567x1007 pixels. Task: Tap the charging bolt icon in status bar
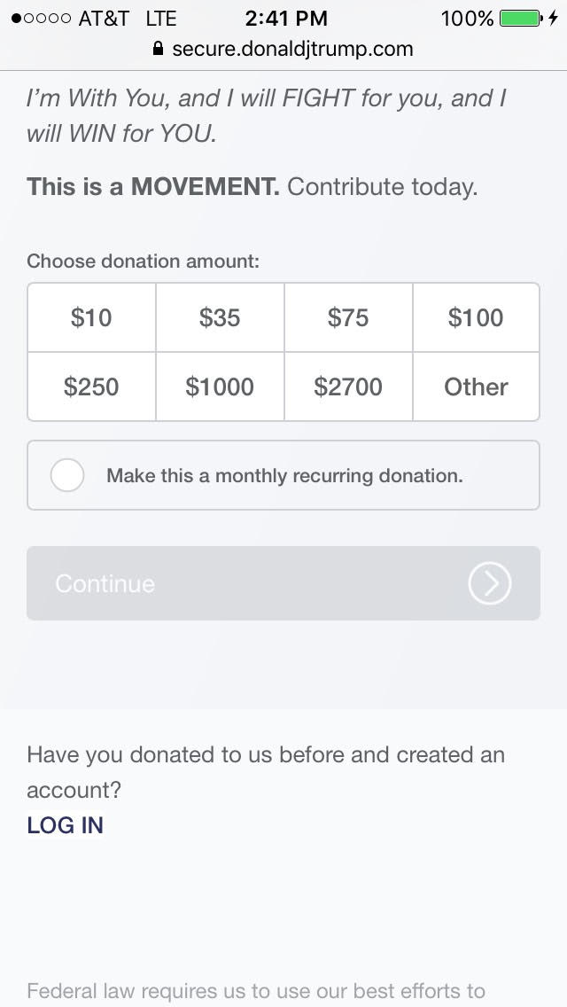click(554, 18)
